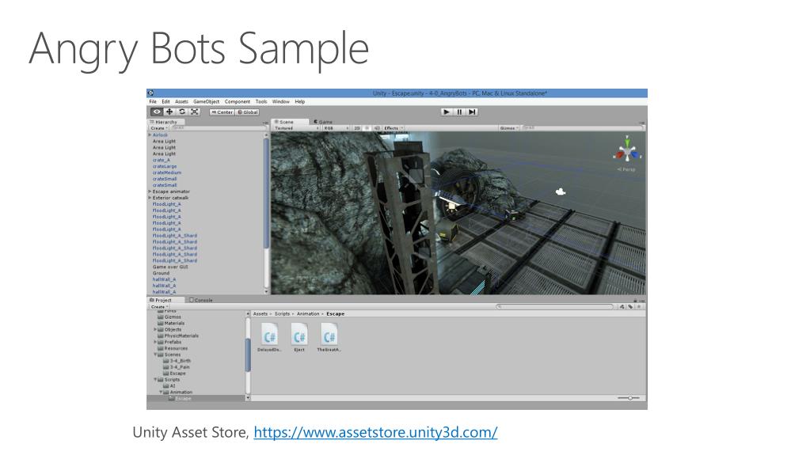
Task: Open the assetstore.unity3d.com link
Action: pos(375,432)
